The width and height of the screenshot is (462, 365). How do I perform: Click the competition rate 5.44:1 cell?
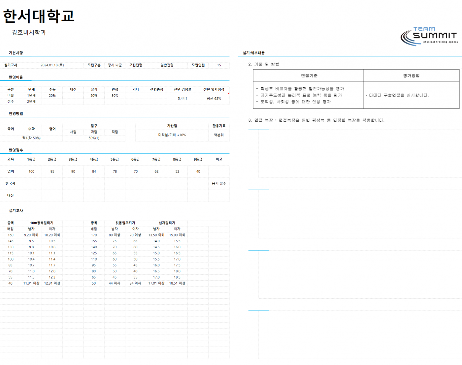pyautogui.click(x=182, y=99)
